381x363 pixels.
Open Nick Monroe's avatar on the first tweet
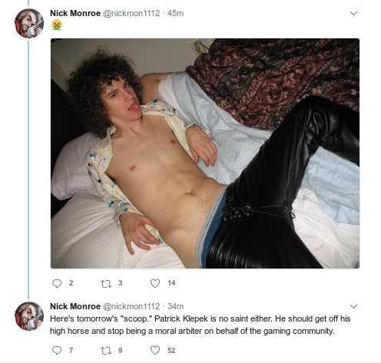29,23
